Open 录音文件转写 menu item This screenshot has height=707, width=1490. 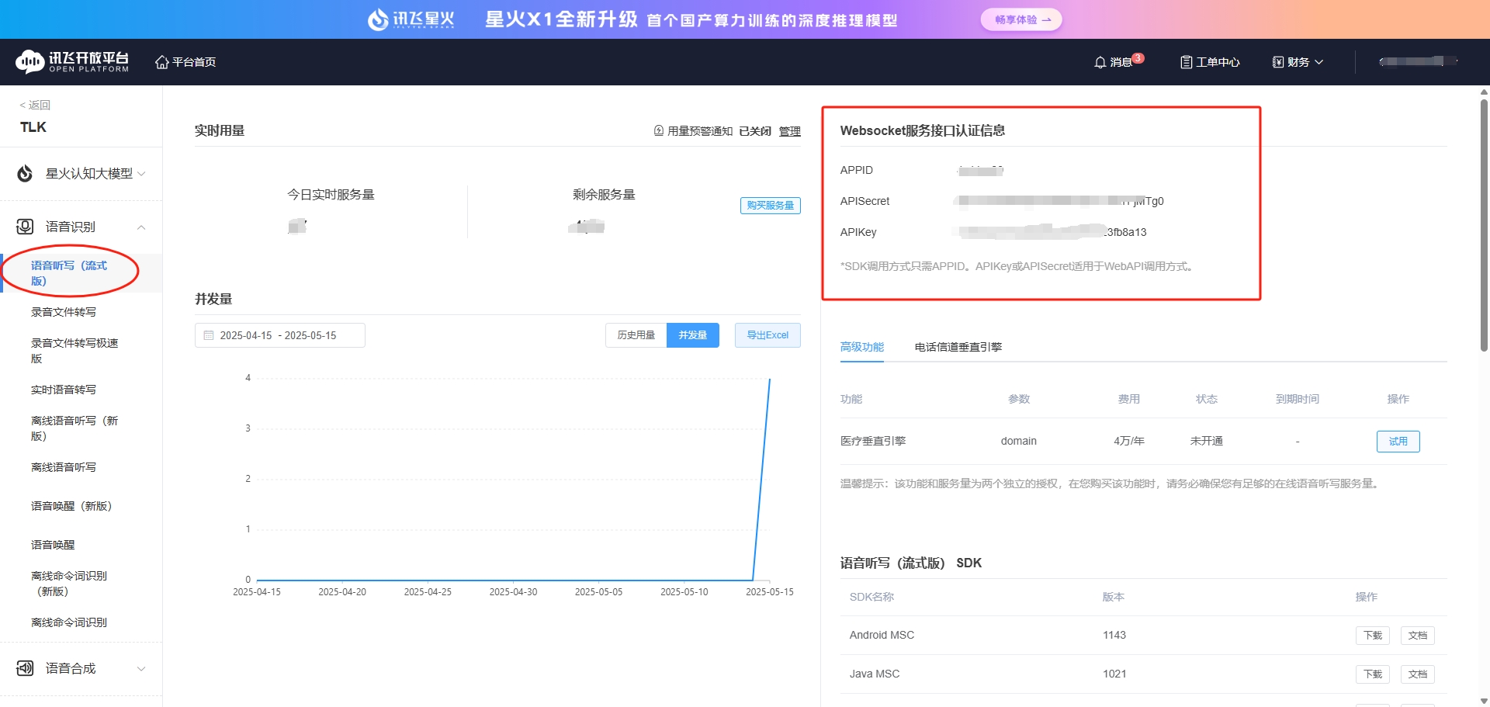64,312
